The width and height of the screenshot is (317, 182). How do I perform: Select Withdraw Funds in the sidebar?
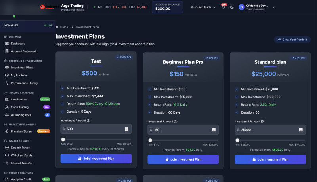[21, 155]
